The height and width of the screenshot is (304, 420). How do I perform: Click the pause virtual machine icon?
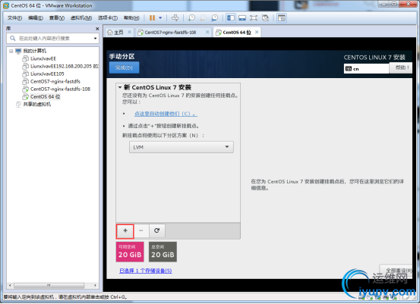(152, 18)
